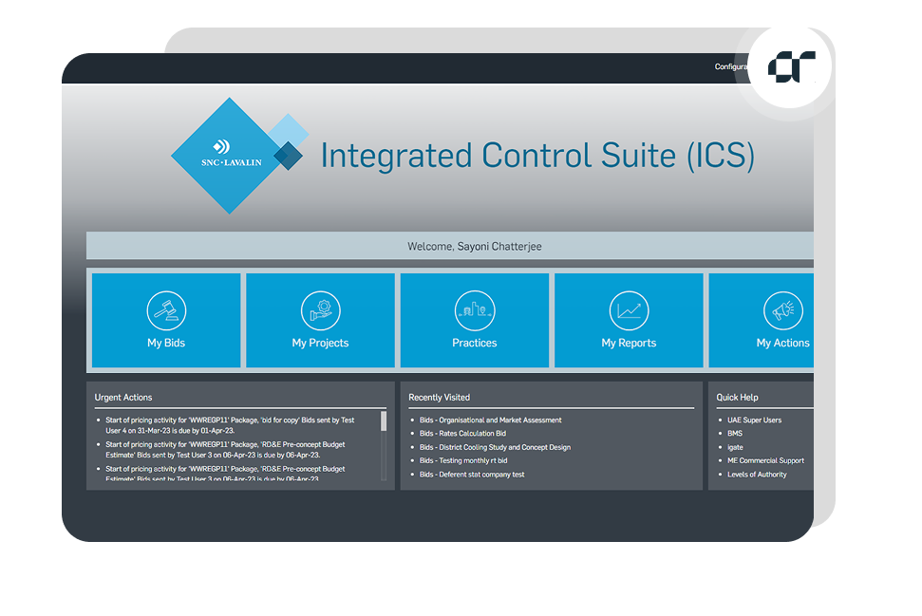This screenshot has height=616, width=922.
Task: Select the gavel icon on My Bids tile
Action: tap(166, 310)
